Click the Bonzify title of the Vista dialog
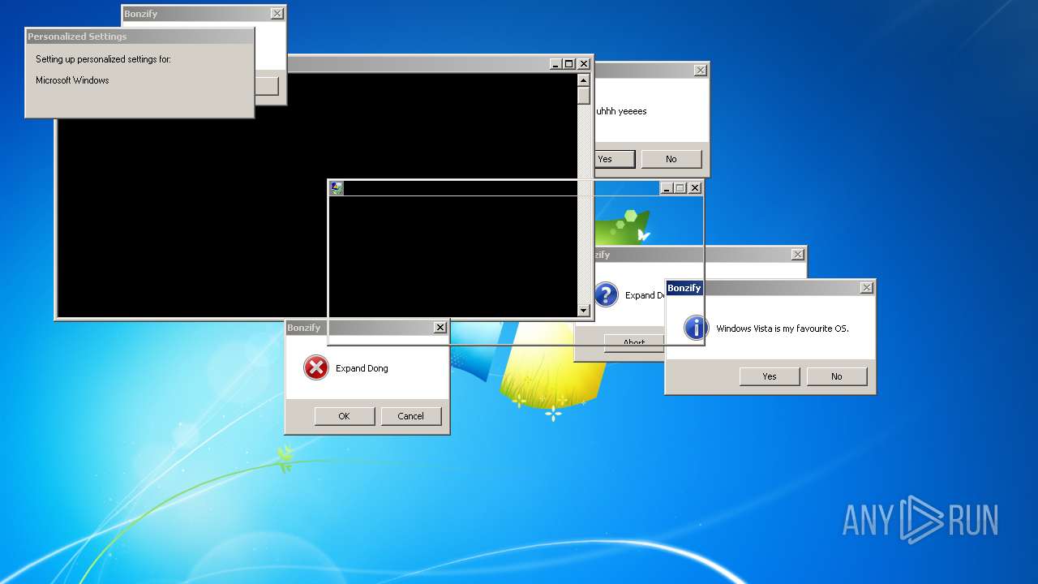This screenshot has height=584, width=1038. 684,288
